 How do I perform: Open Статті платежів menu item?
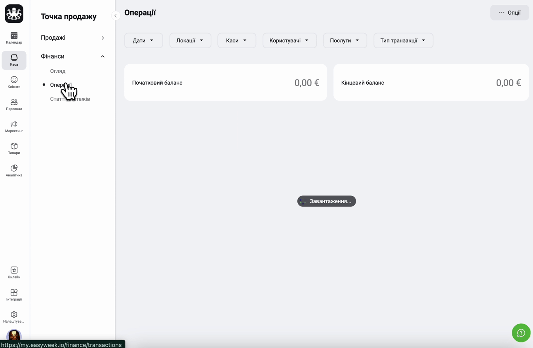point(70,99)
